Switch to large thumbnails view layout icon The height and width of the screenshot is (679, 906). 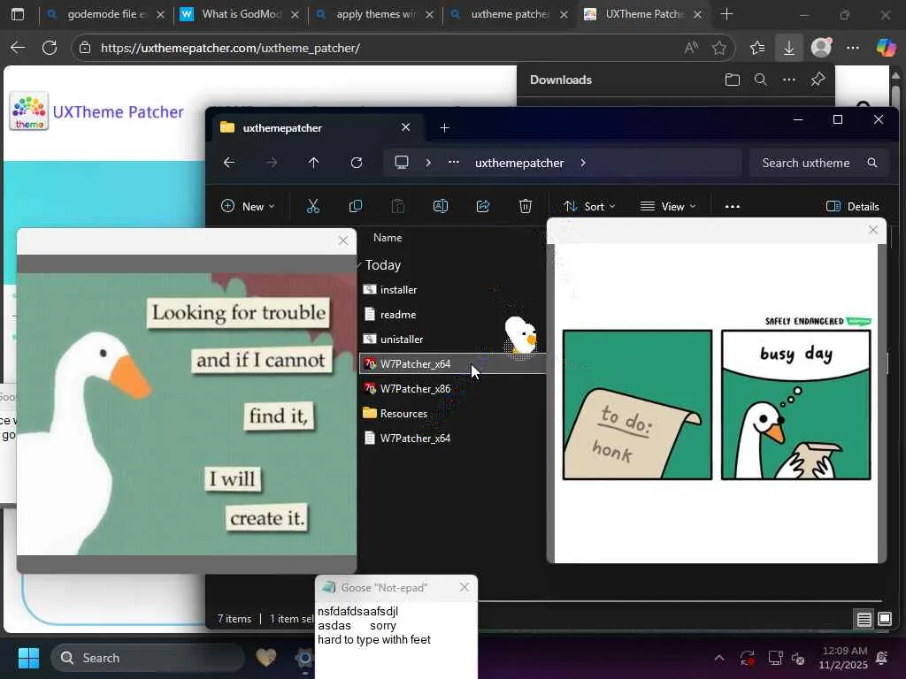pos(885,619)
